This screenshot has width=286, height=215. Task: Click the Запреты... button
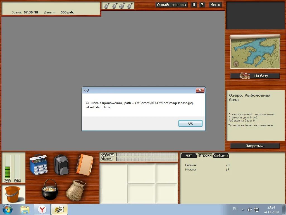255,146
